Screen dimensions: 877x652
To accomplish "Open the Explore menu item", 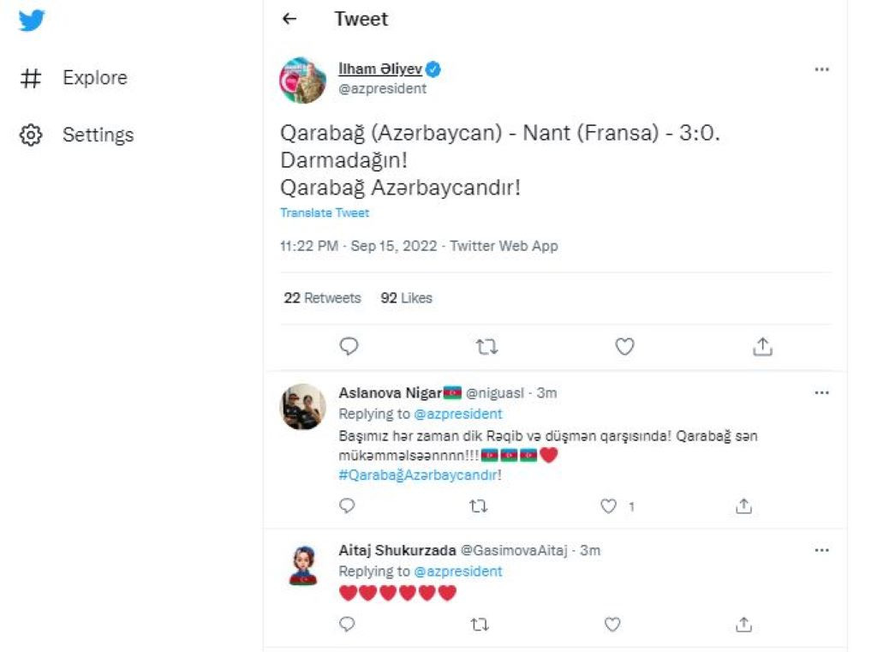I will pos(74,78).
